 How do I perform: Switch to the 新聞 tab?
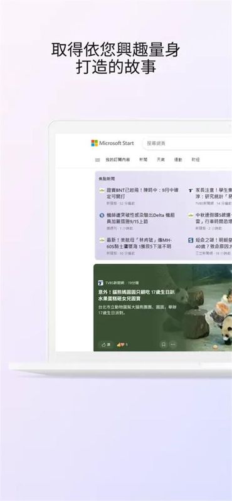[x=144, y=160]
